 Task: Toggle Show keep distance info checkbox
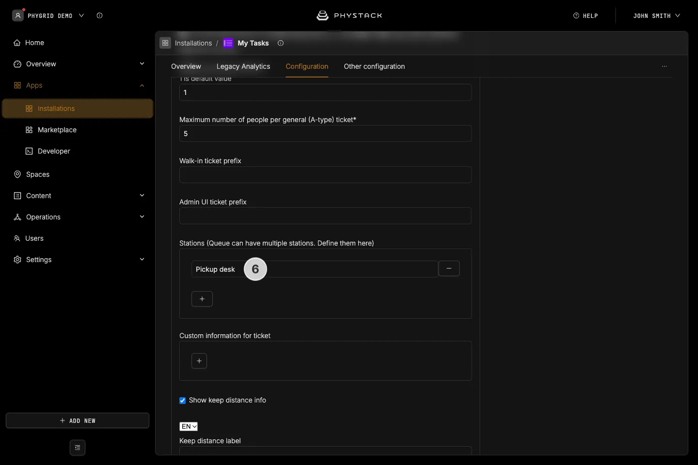tap(183, 401)
